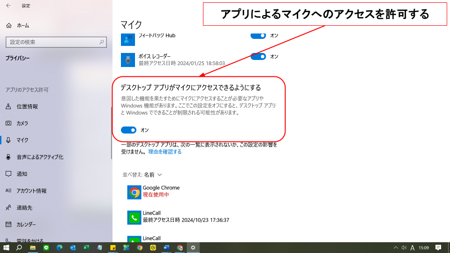
Task: Open 通知 privacy settings
Action: (x=22, y=174)
